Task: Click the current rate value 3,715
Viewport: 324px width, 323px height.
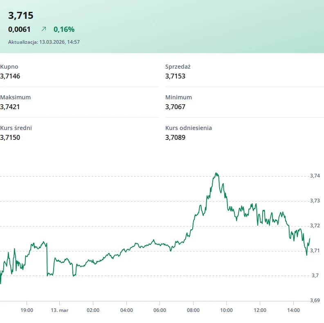Action: tap(21, 16)
